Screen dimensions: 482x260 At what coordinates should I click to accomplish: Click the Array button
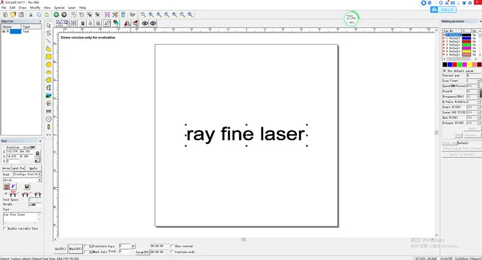pyautogui.click(x=6, y=168)
